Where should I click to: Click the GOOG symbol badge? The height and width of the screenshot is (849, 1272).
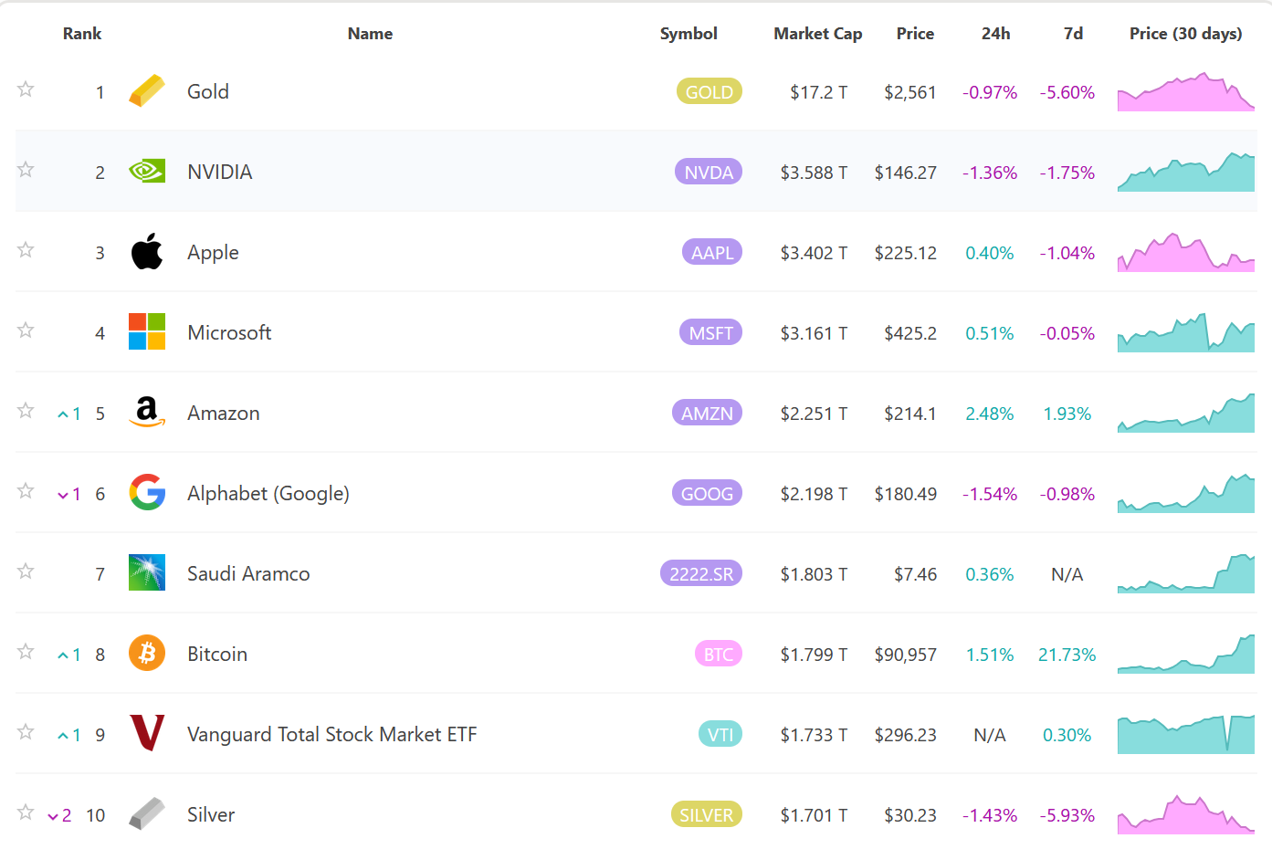(707, 493)
